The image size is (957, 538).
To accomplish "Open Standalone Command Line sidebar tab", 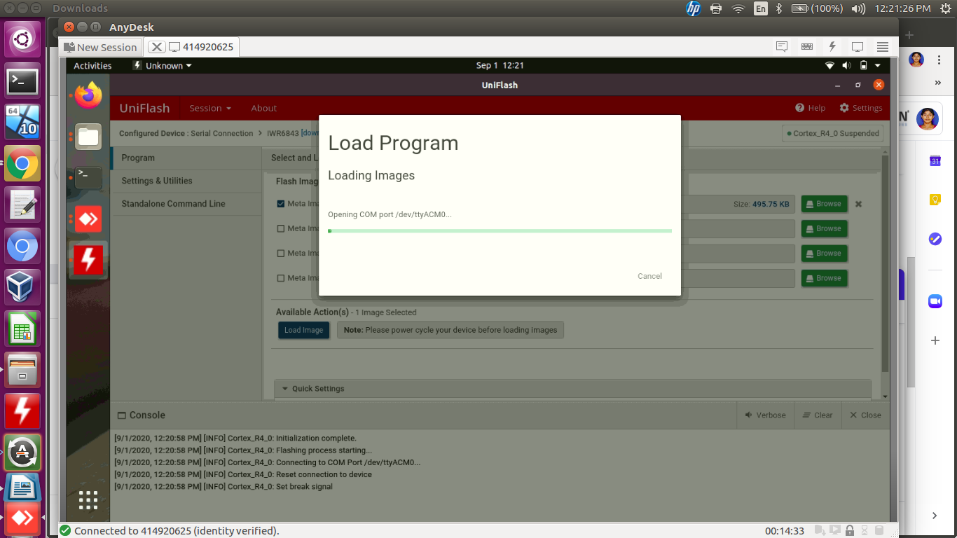I will [x=186, y=204].
